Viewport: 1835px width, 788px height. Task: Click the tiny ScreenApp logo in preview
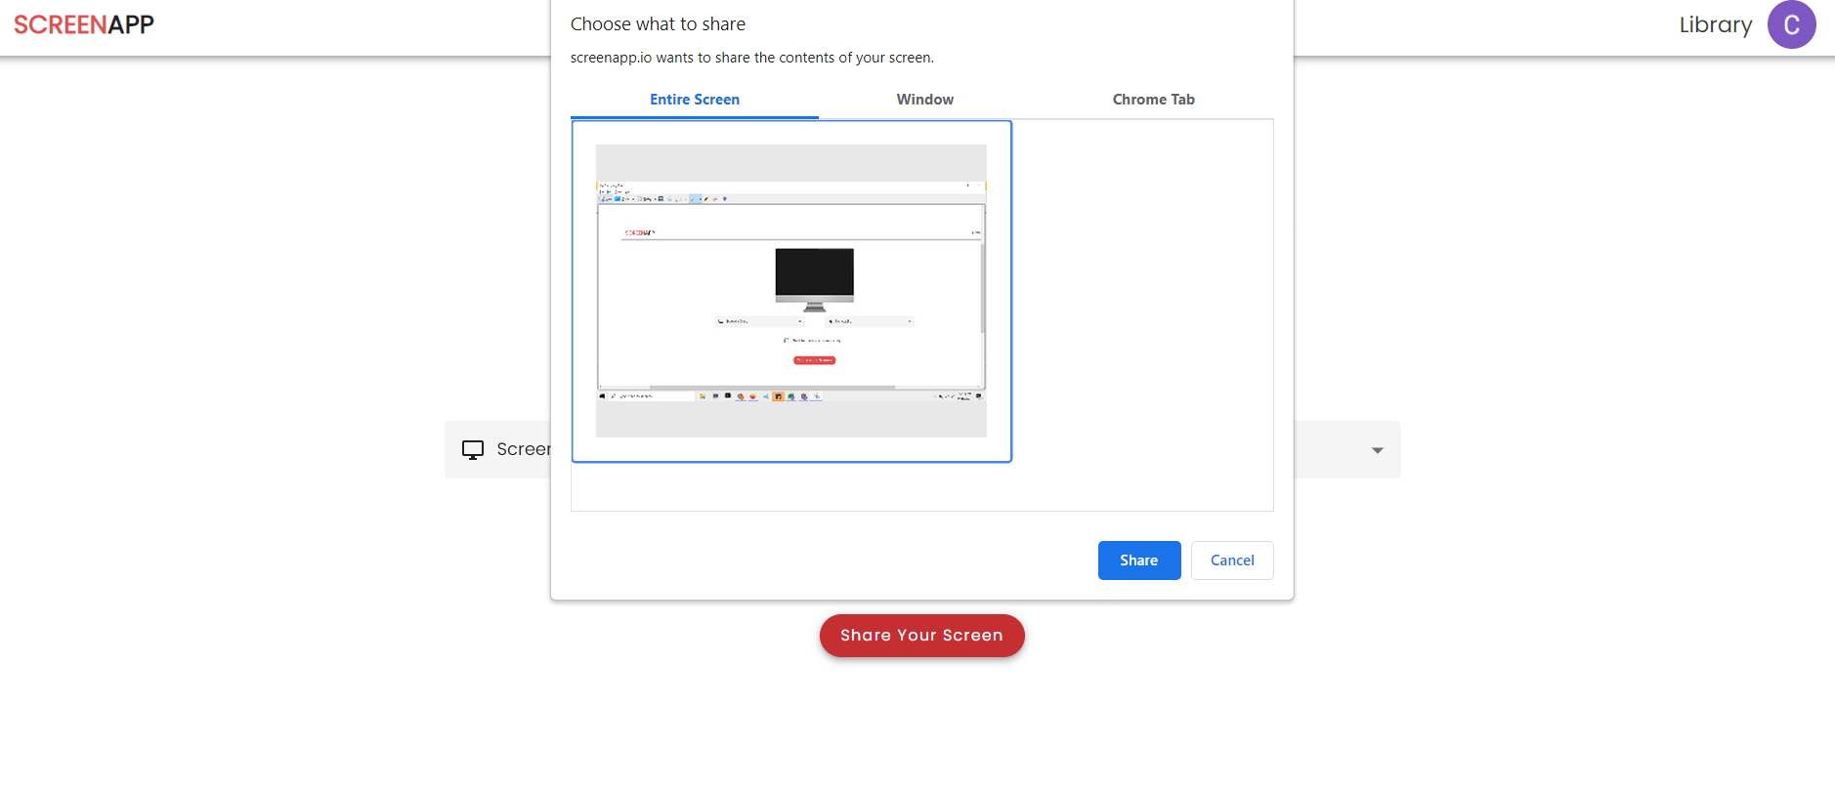[639, 232]
